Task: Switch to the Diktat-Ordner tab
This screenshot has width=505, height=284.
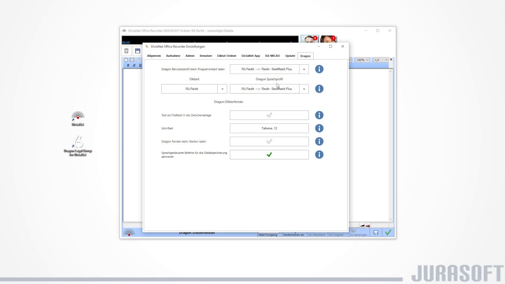Action: coord(227,56)
